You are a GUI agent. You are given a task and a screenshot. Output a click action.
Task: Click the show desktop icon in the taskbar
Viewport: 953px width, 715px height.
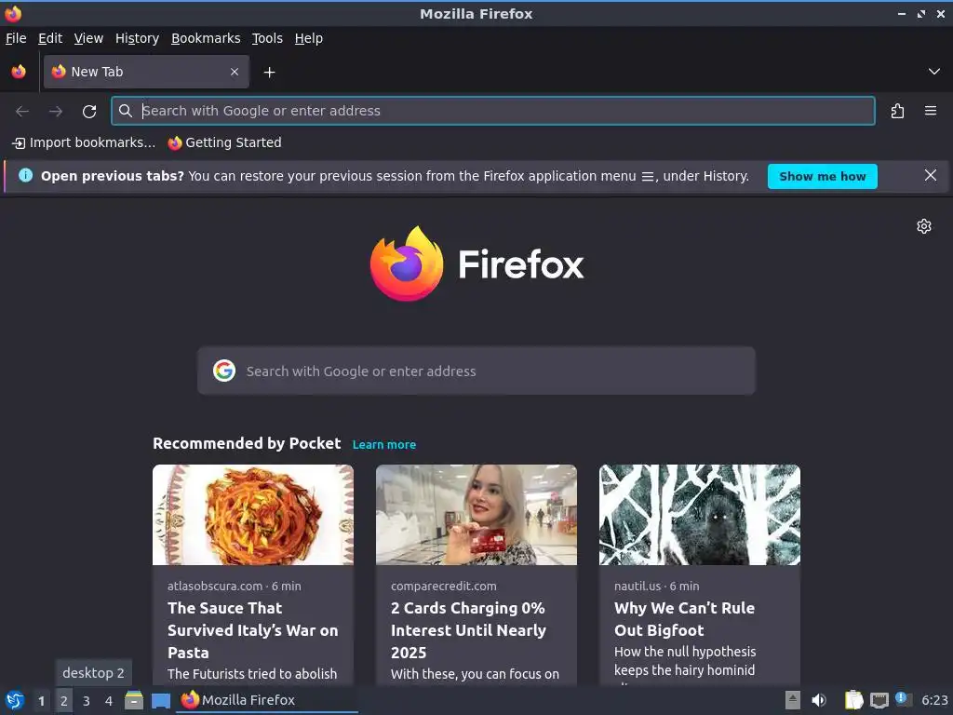point(160,700)
